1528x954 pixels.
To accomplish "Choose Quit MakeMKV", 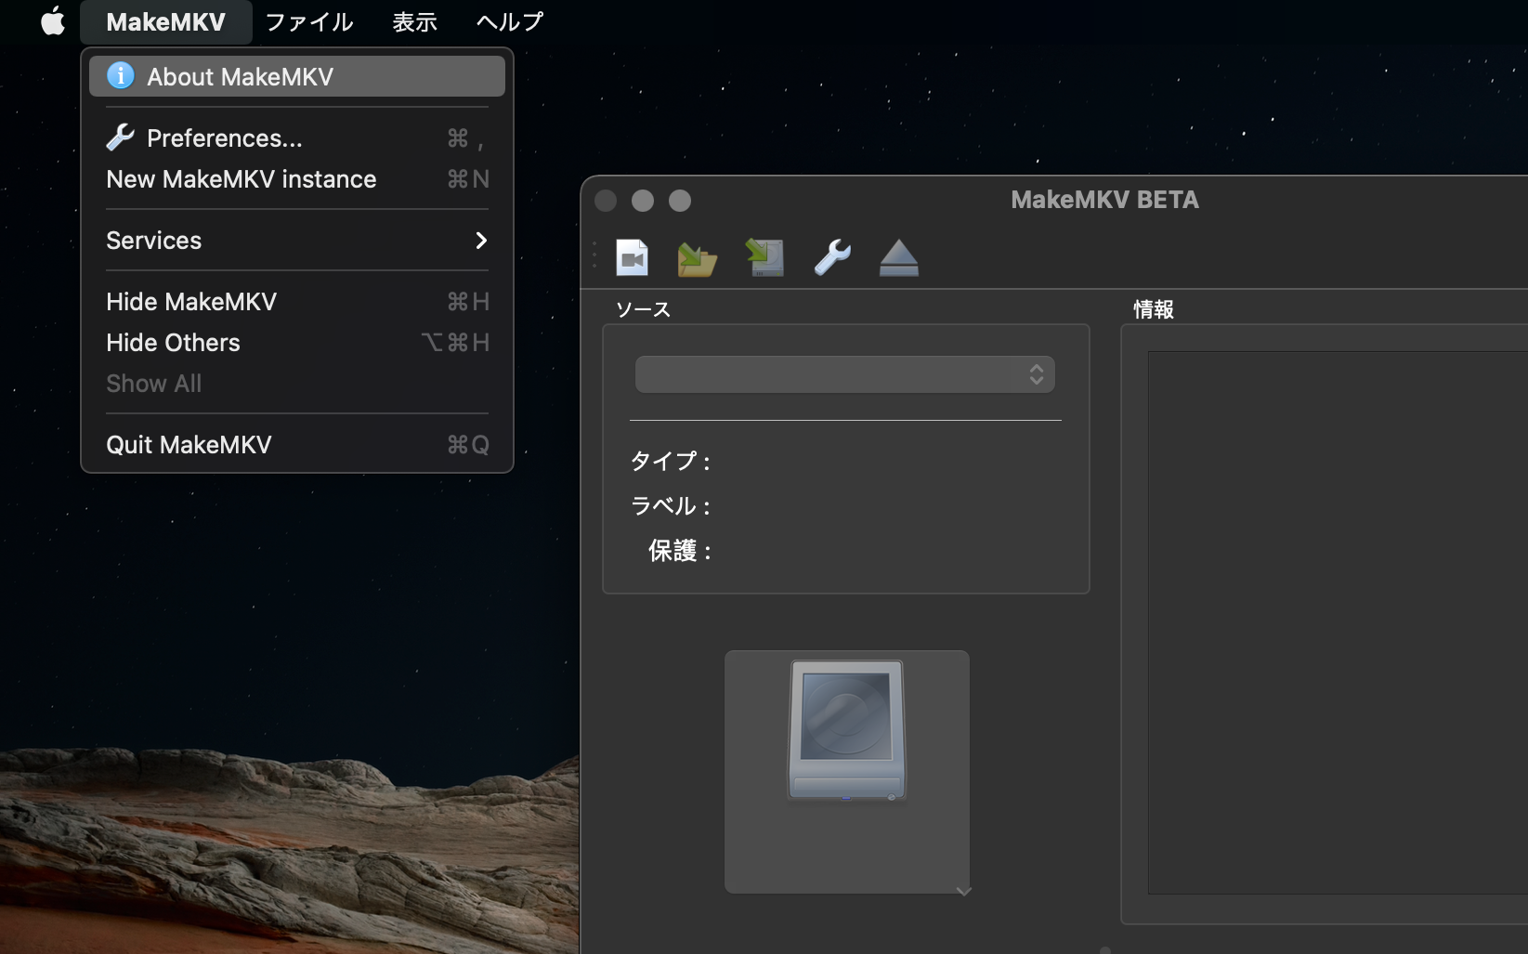I will [297, 445].
